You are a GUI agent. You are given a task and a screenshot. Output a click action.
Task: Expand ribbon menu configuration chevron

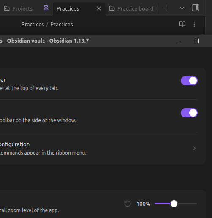click(194, 148)
